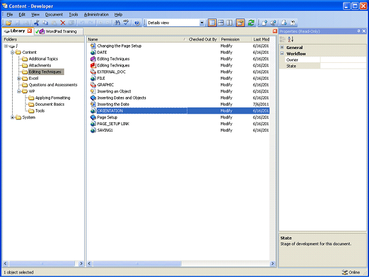
Task: Click the icon next to GRAPHIC
Action: pyautogui.click(x=93, y=85)
